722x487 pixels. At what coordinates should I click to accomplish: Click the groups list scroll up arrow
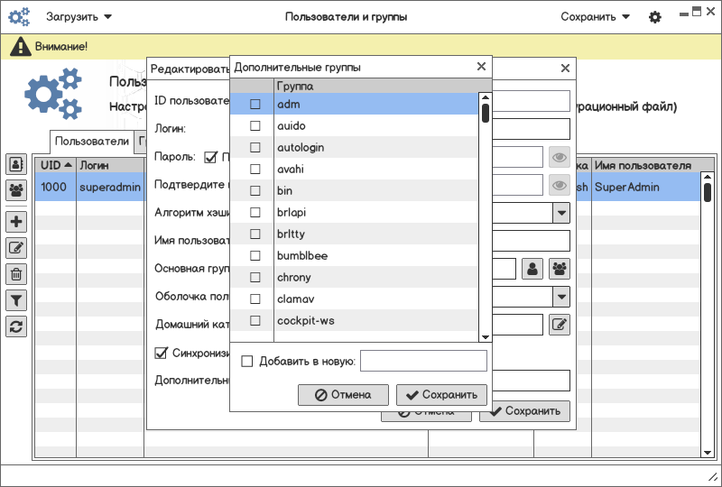click(486, 97)
